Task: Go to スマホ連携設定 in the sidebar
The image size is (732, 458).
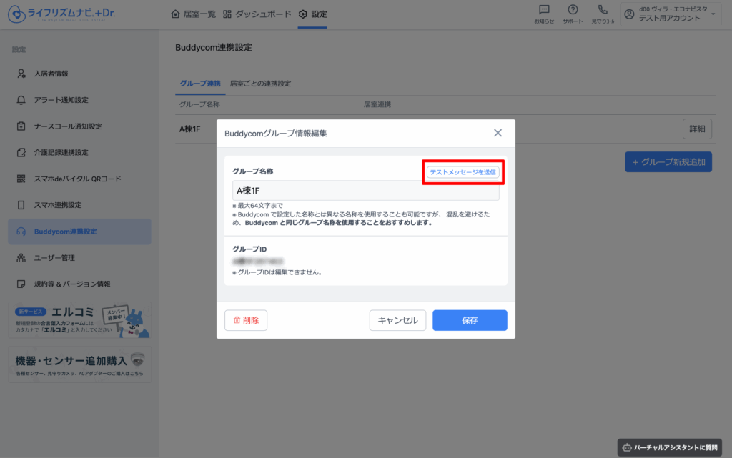Action: [x=79, y=205]
